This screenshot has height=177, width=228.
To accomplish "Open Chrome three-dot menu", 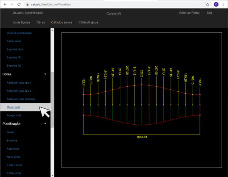I will (x=224, y=4).
